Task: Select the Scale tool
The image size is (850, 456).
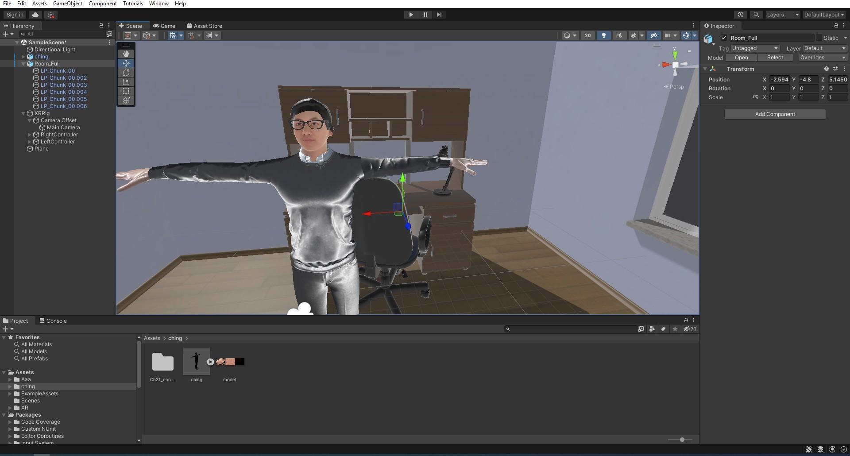Action: point(126,82)
